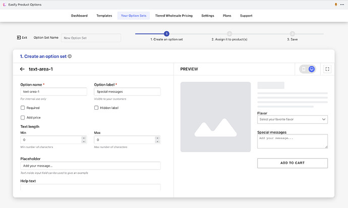
Task: Click step 3 Save marker
Action: pos(293,34)
